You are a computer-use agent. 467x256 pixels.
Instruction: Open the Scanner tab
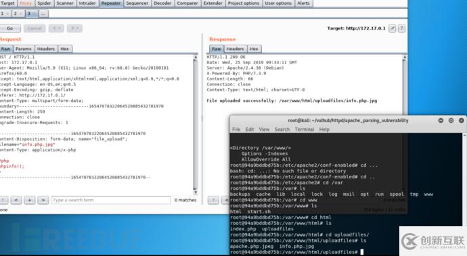tap(64, 3)
